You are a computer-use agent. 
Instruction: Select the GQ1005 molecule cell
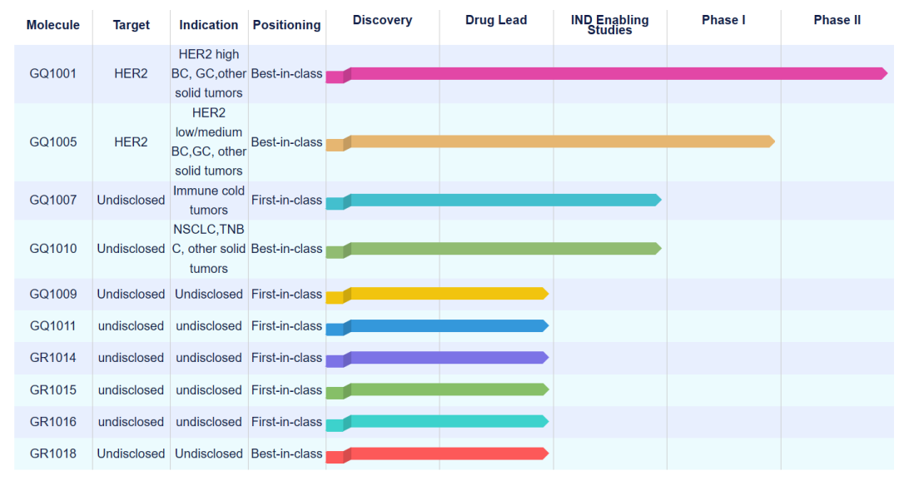pyautogui.click(x=52, y=141)
